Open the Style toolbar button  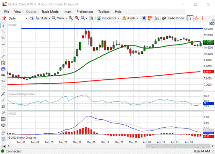coord(43,18)
